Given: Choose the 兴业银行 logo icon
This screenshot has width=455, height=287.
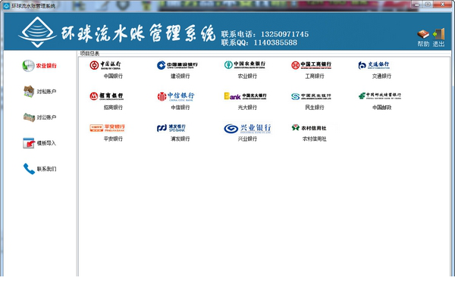Looking at the screenshot, I should pos(247,129).
